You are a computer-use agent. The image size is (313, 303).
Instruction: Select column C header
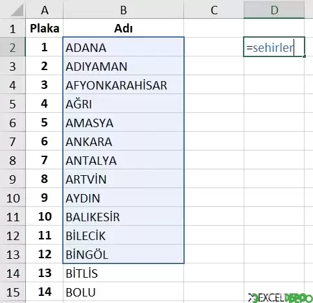click(x=214, y=10)
